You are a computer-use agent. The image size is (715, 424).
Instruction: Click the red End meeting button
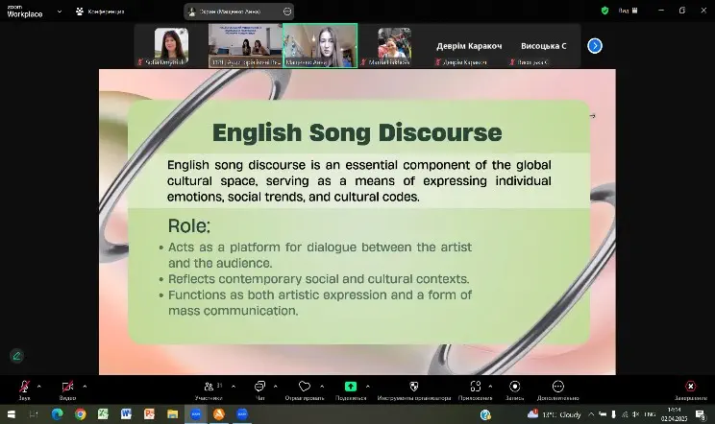pyautogui.click(x=690, y=387)
